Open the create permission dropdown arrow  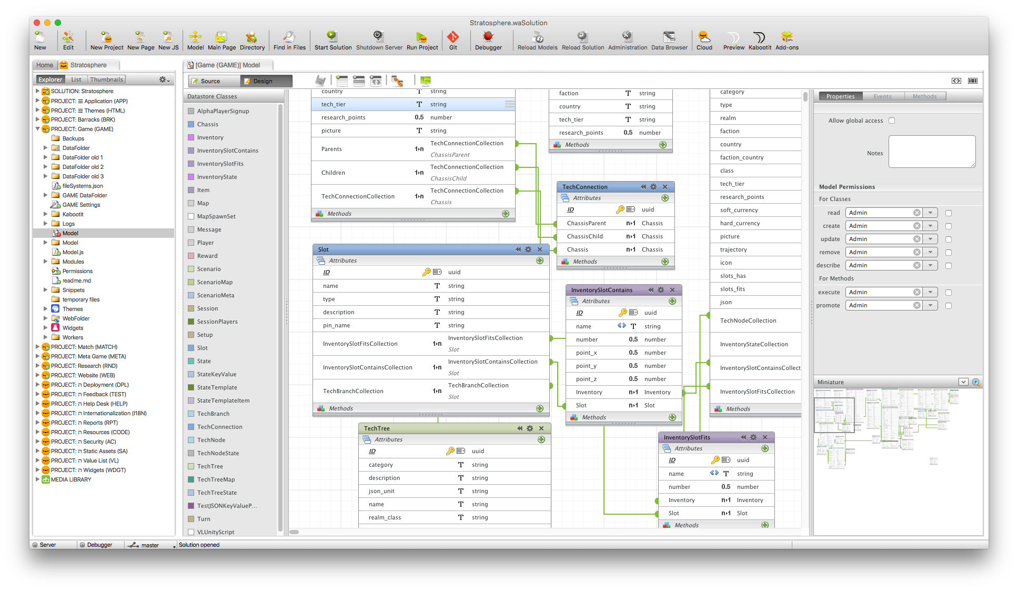pos(930,226)
